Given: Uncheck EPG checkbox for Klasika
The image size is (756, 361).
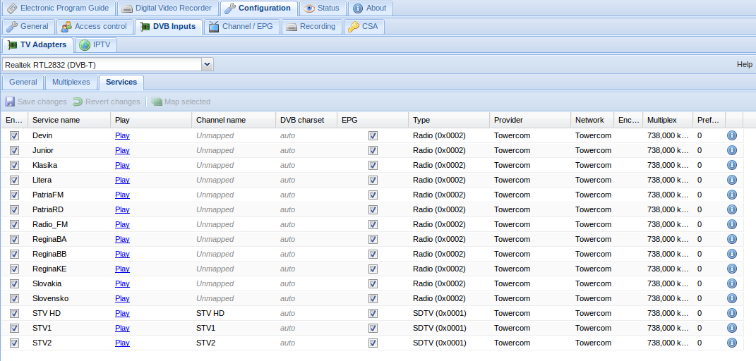Looking at the screenshot, I should pos(373,165).
